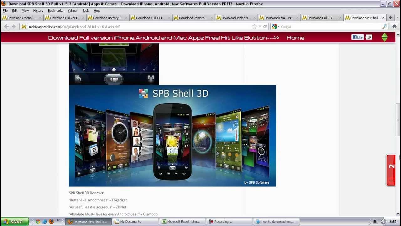Open the Help menu
This screenshot has width=401, height=226.
click(x=97, y=11)
